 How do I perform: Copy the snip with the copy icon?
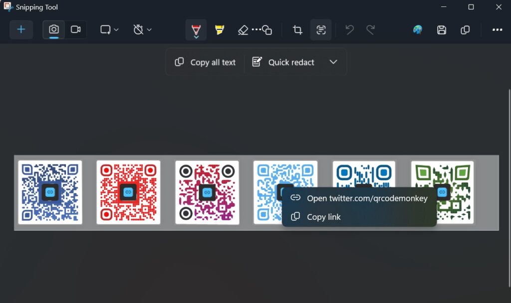coord(465,29)
